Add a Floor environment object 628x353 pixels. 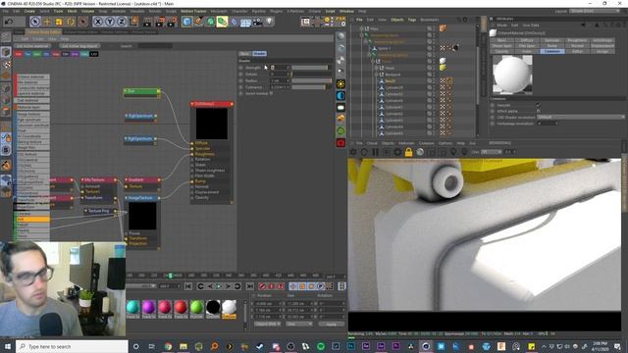pos(245,22)
